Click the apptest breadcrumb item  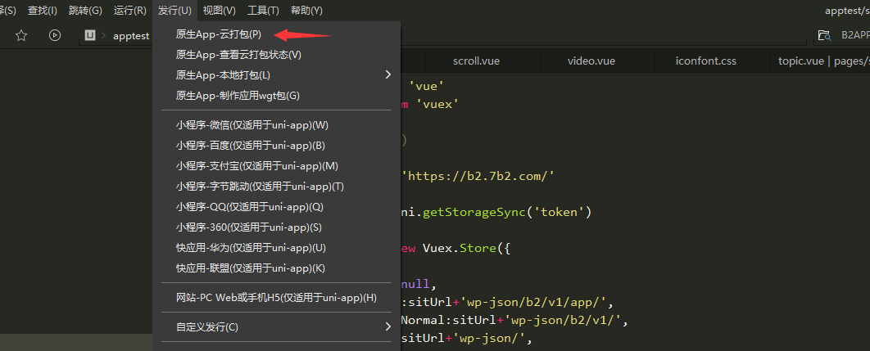point(131,36)
